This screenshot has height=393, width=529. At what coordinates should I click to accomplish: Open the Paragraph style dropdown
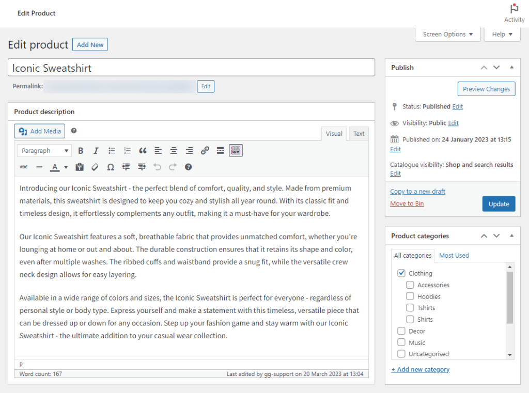pyautogui.click(x=44, y=150)
